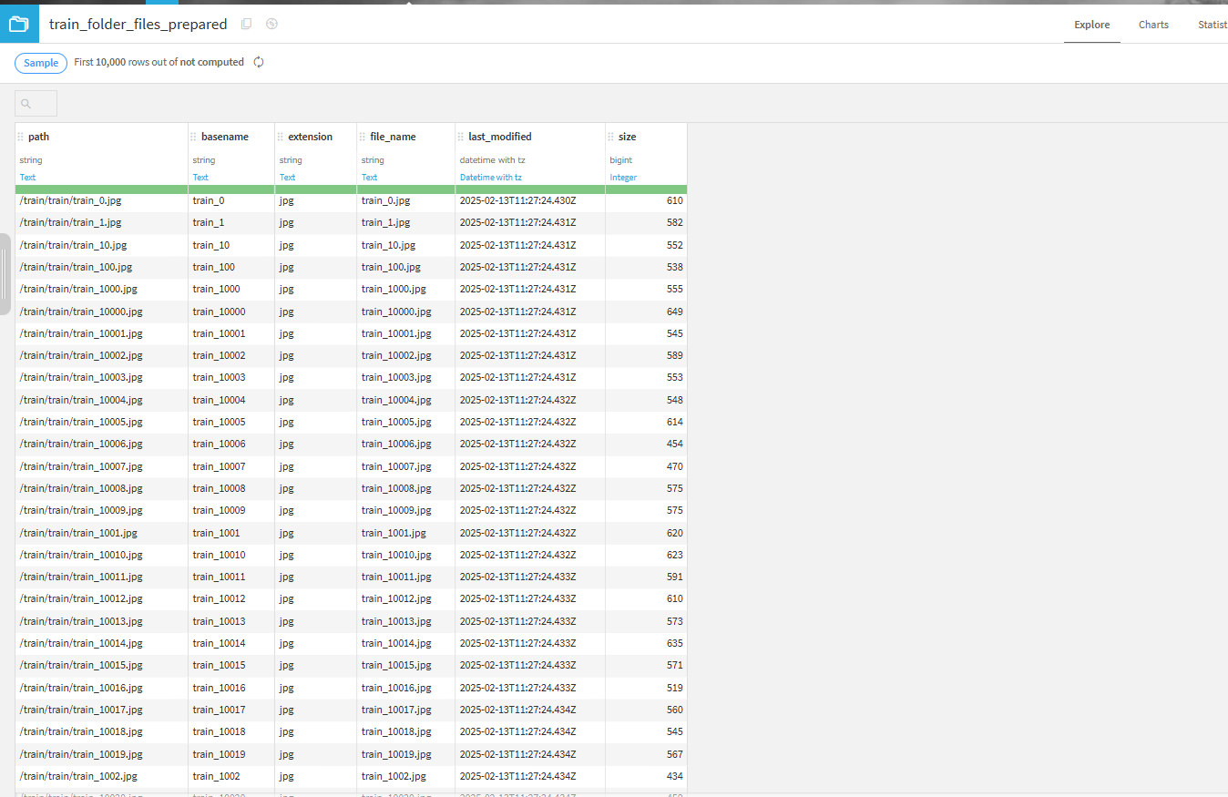Screen dimensions: 1228x797
Task: Select file_name cell train_10019.jpg
Action: pos(405,754)
